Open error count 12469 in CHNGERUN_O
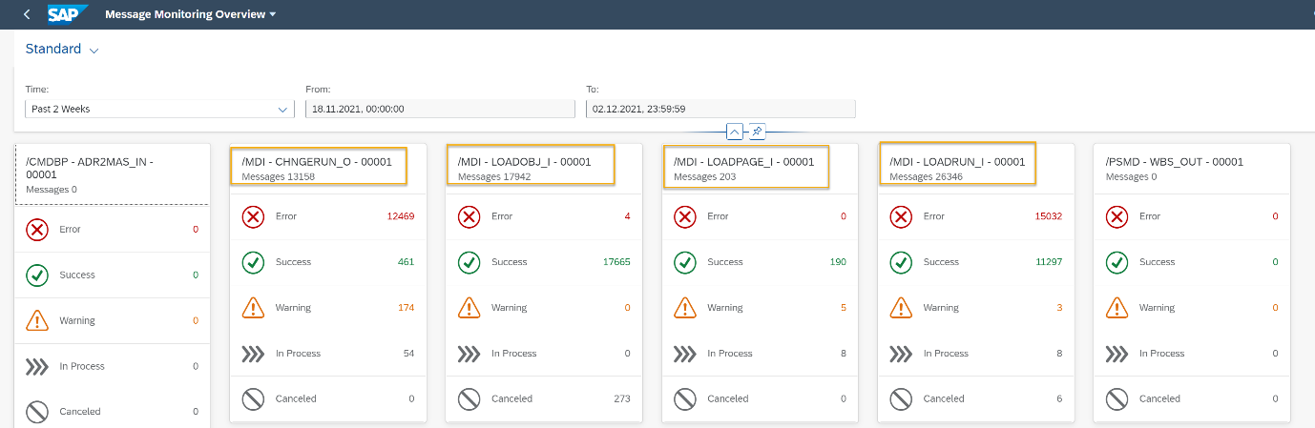This screenshot has height=428, width=1315. click(x=400, y=216)
